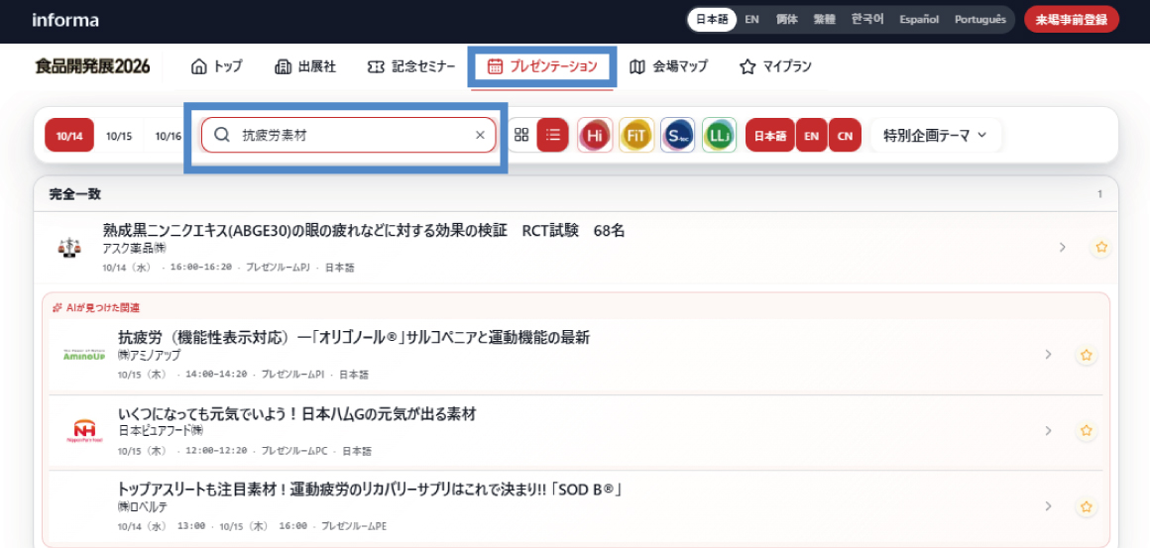Toggle the EN presentation language filter
This screenshot has width=1150, height=548.
811,136
